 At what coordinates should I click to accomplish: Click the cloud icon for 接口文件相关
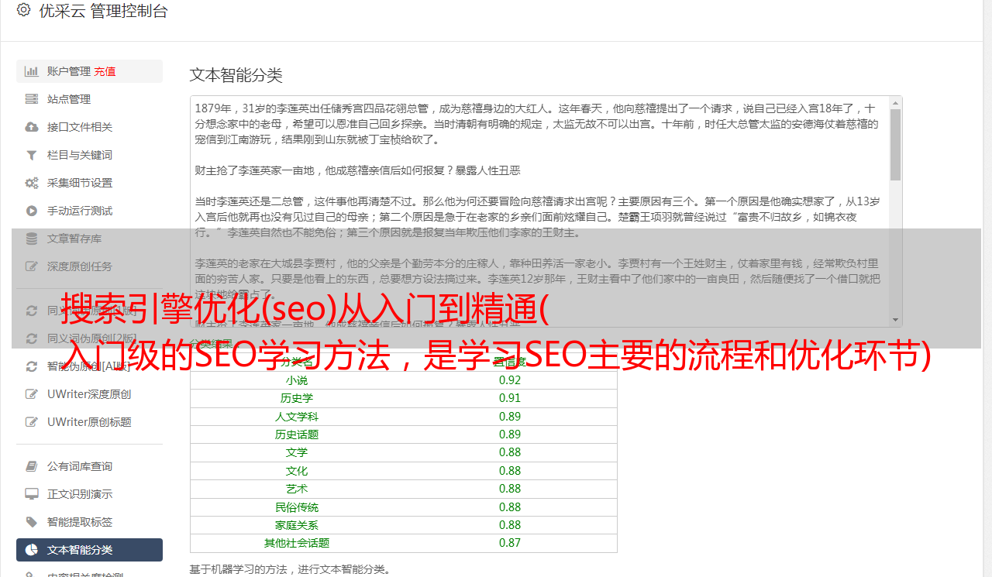(x=32, y=127)
